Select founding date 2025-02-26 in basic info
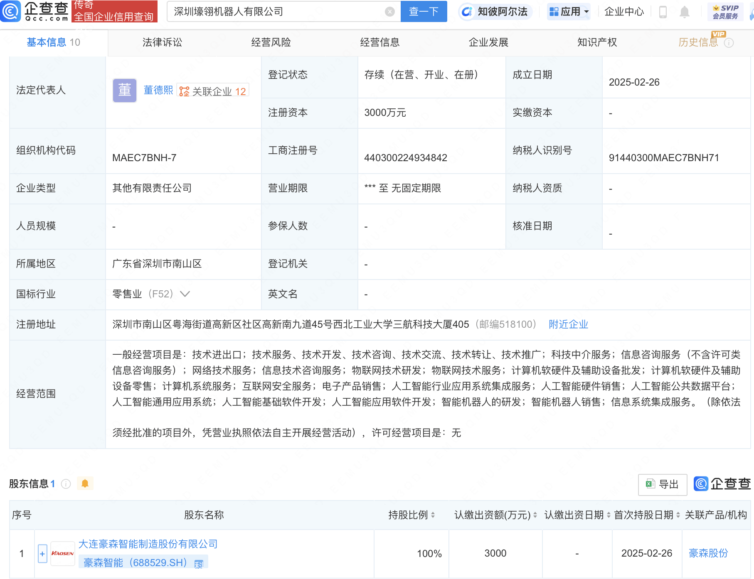The height and width of the screenshot is (579, 754). click(634, 82)
